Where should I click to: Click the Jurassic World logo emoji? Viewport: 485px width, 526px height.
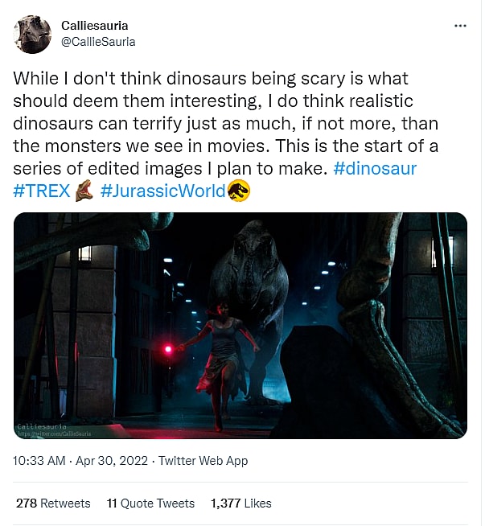239,191
